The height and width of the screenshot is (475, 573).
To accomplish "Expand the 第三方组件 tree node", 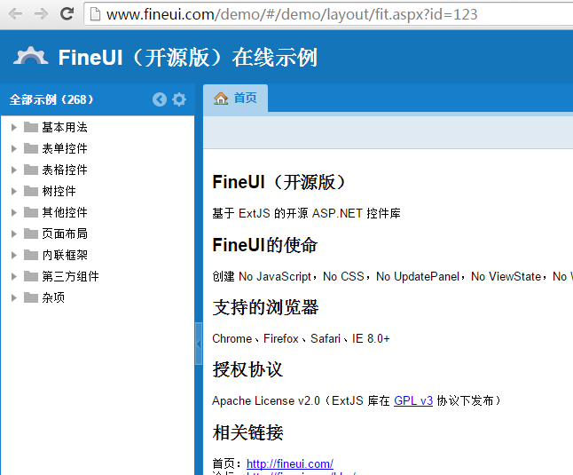I will point(14,276).
